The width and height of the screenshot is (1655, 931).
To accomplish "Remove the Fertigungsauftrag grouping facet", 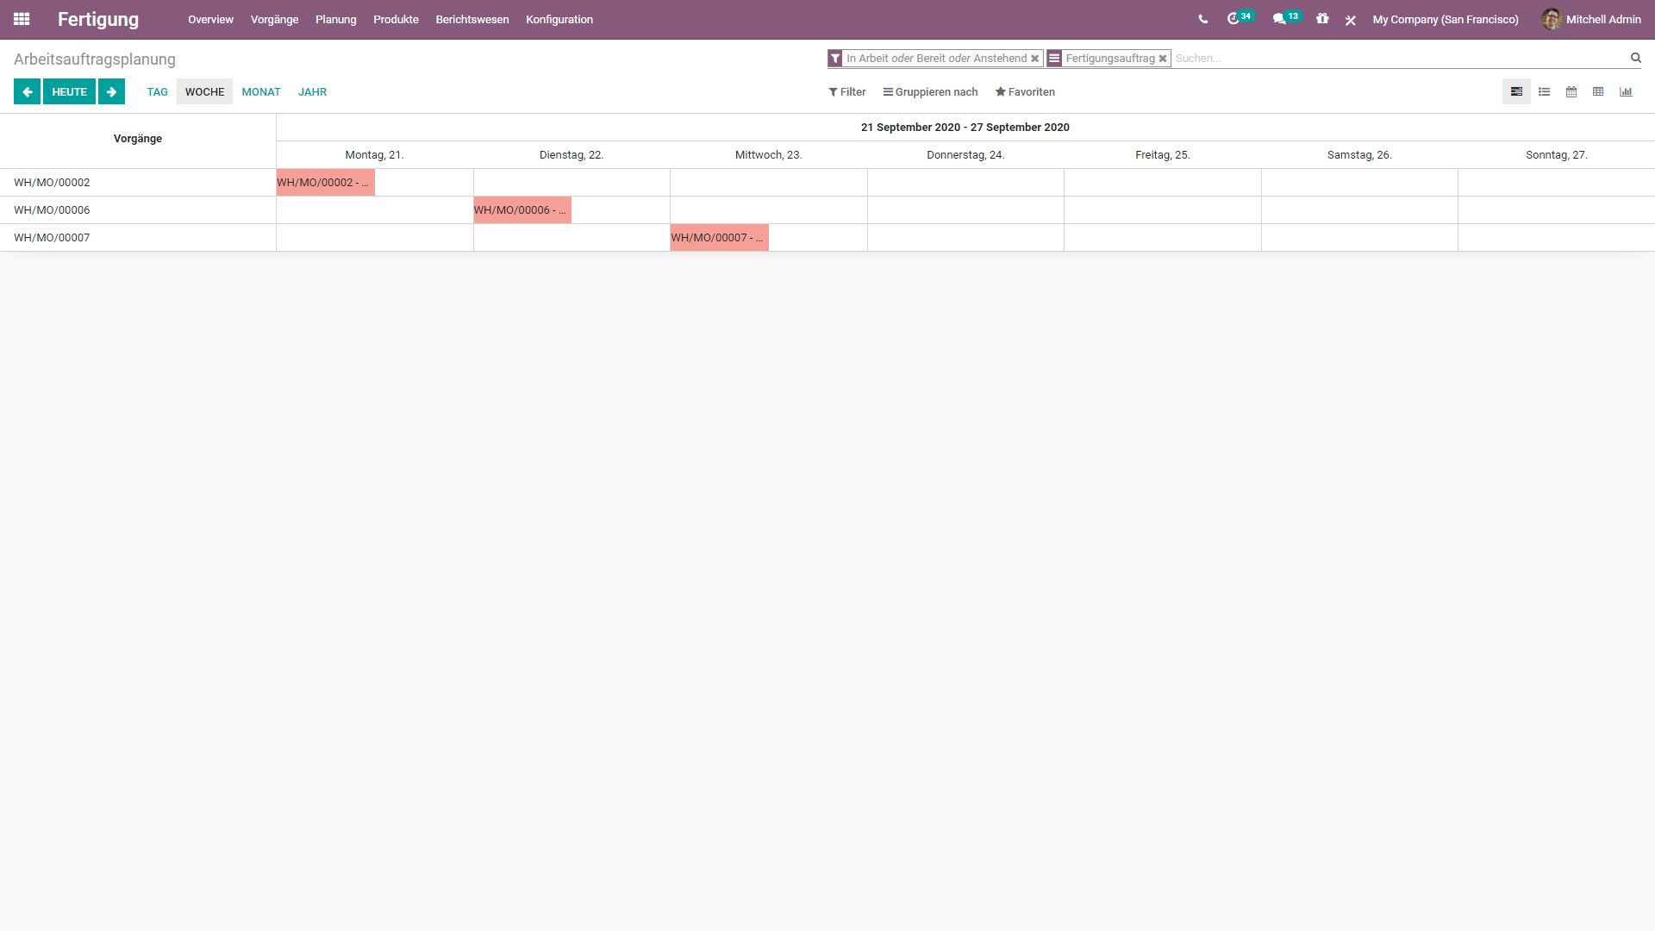I will tap(1163, 59).
